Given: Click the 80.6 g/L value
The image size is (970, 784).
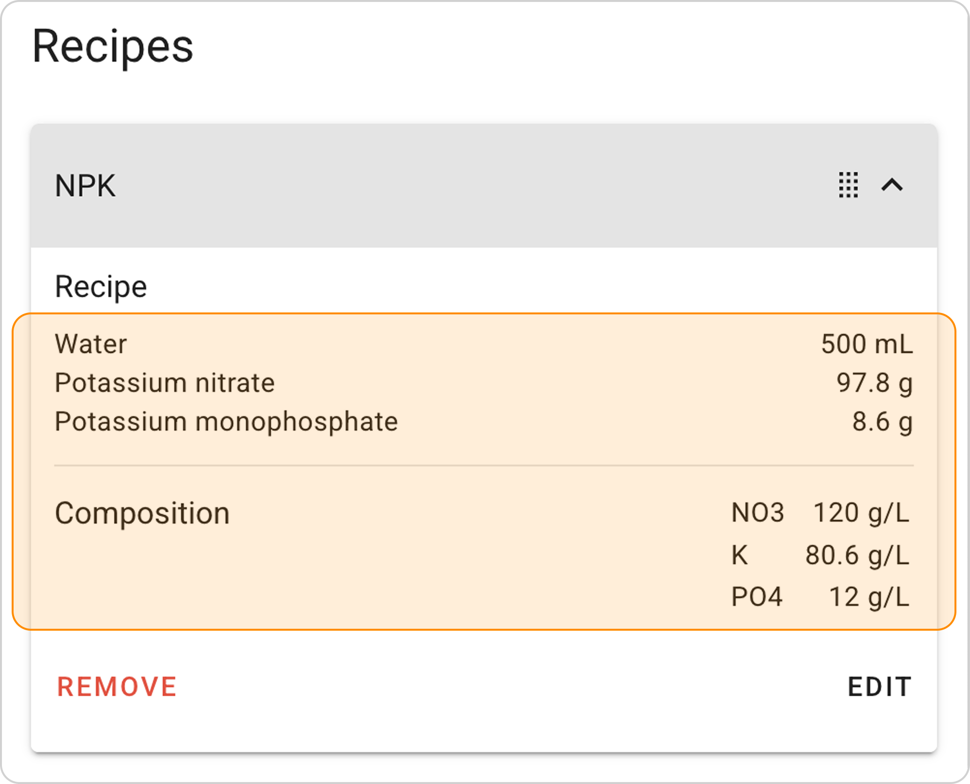Looking at the screenshot, I should [x=857, y=555].
